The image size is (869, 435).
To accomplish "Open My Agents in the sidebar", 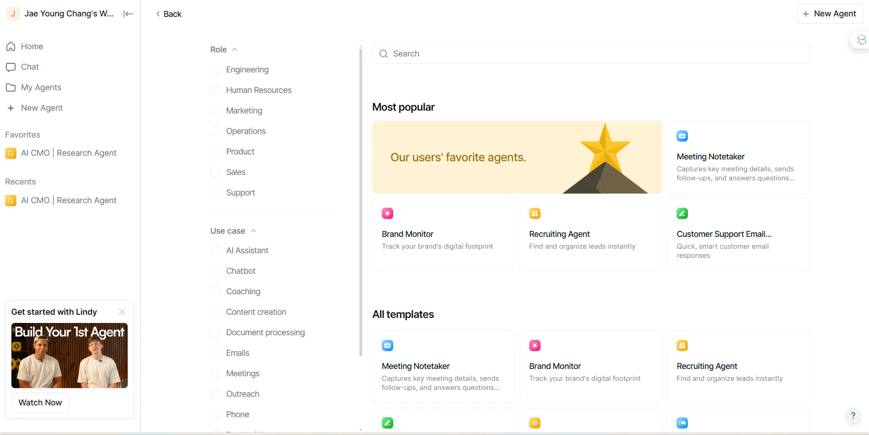I will (41, 87).
